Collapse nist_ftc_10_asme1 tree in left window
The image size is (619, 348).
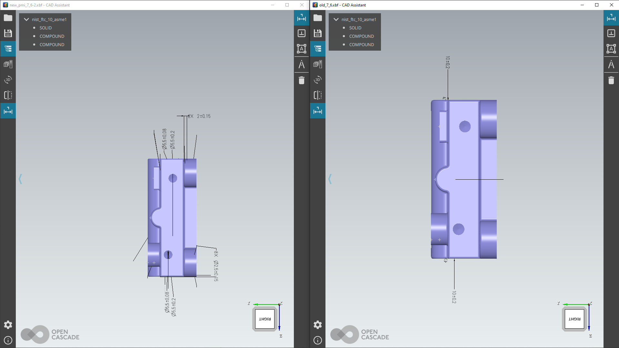tap(26, 19)
